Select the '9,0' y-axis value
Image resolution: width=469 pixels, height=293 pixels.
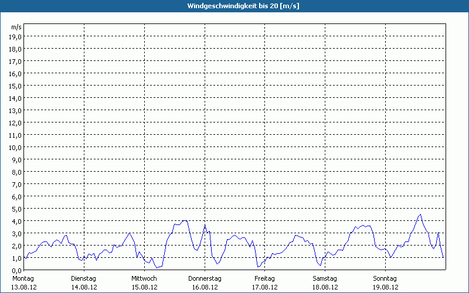(17, 160)
